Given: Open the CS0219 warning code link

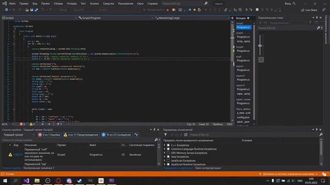Looking at the screenshot, I should click(x=18, y=155).
